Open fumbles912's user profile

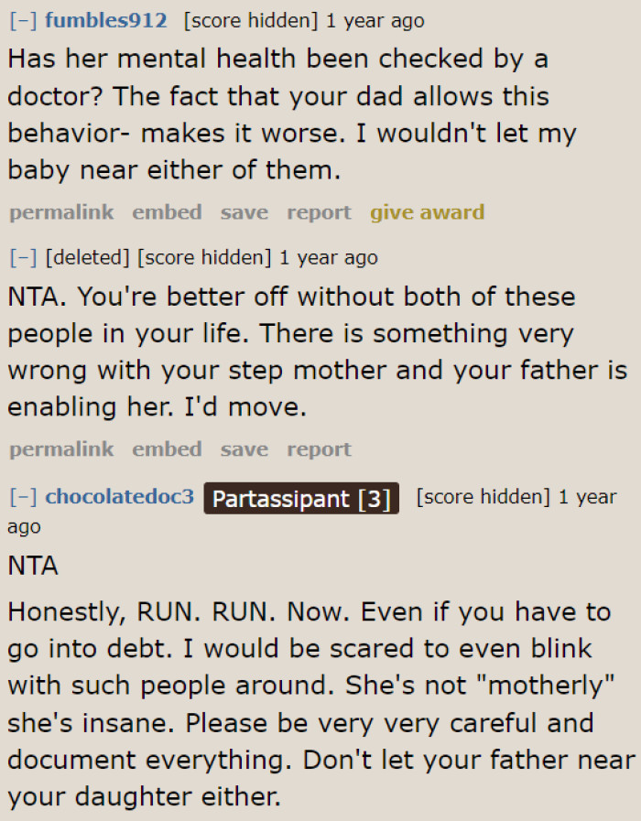(105, 20)
